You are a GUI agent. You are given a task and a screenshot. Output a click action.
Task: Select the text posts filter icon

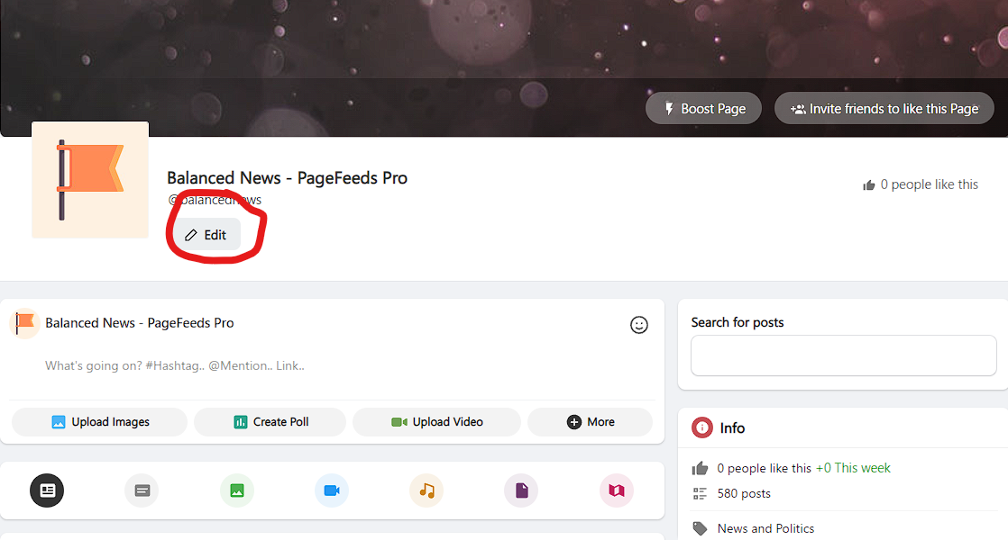(x=142, y=490)
